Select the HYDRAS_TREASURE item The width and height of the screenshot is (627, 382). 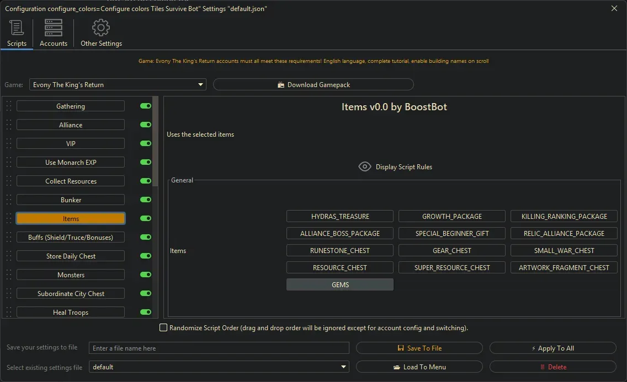(x=340, y=217)
